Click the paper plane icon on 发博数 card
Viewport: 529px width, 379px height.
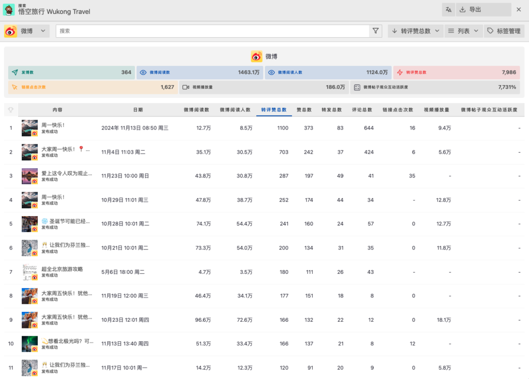coord(14,73)
